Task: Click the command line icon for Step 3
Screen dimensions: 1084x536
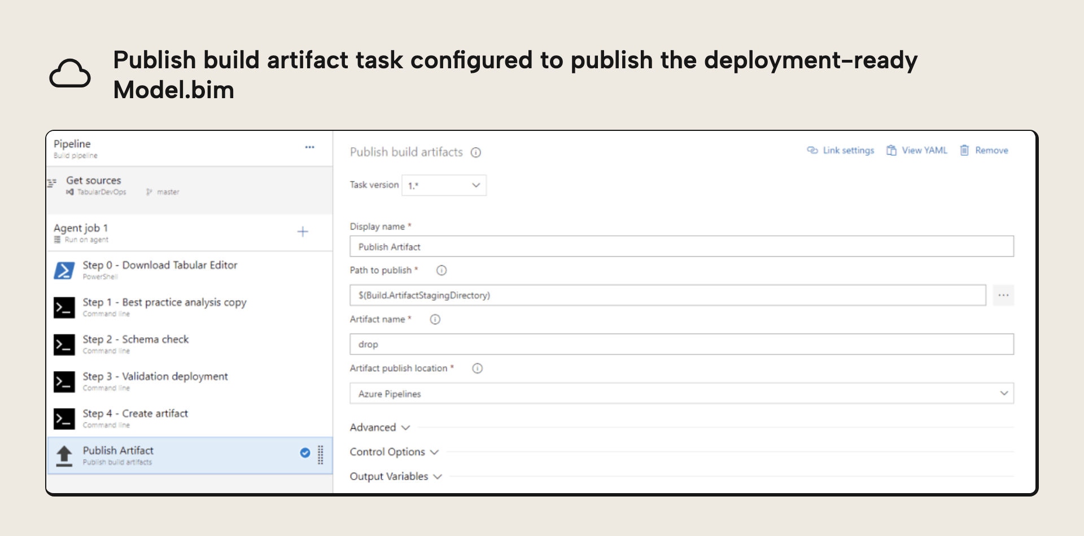Action: coord(64,382)
